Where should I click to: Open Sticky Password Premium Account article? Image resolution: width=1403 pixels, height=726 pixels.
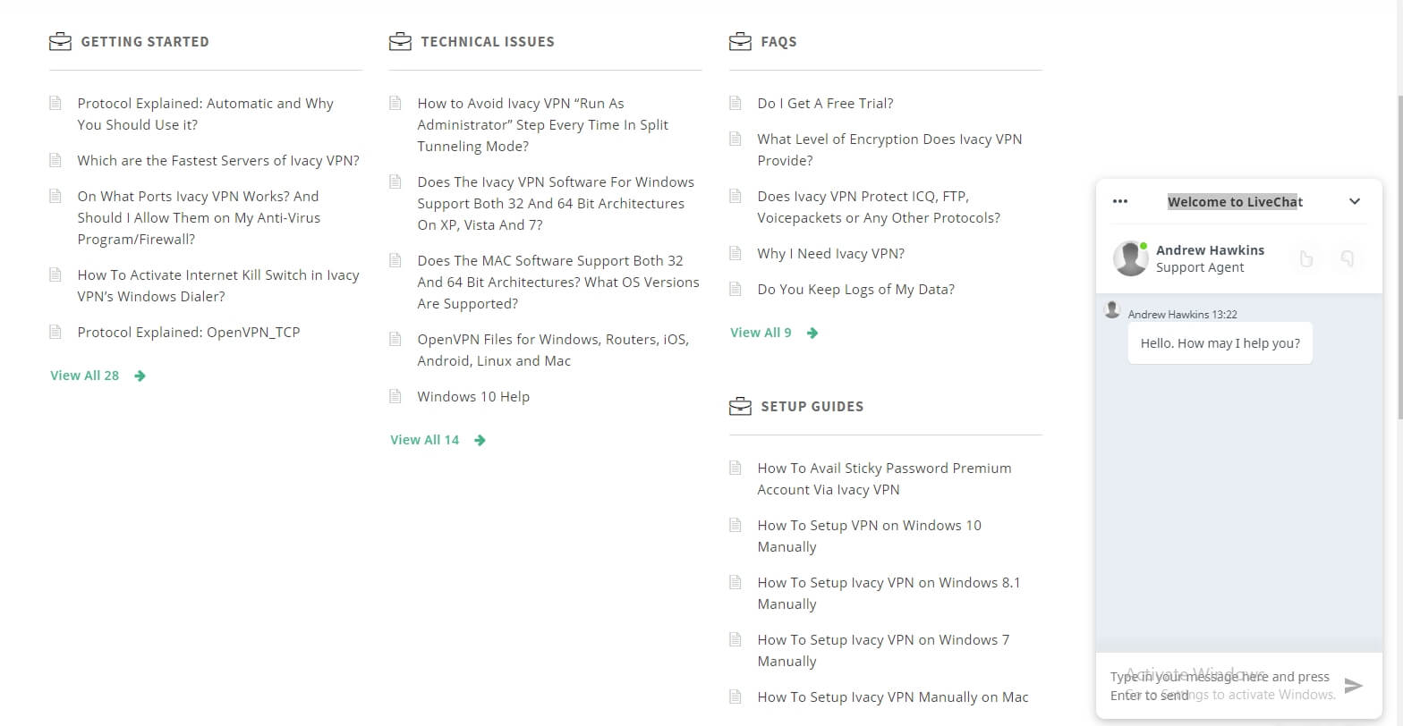pos(884,478)
